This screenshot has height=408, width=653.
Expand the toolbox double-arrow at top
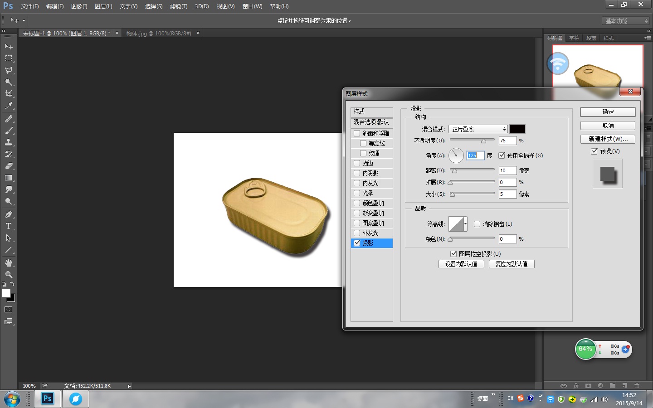pos(4,31)
